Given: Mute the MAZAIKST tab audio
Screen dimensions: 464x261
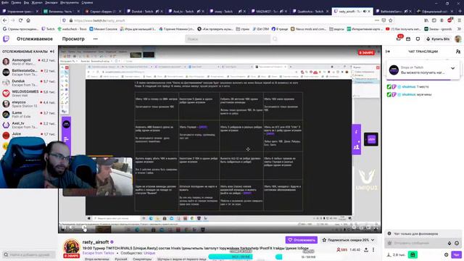Looking at the screenshot, I should pos(281,12).
